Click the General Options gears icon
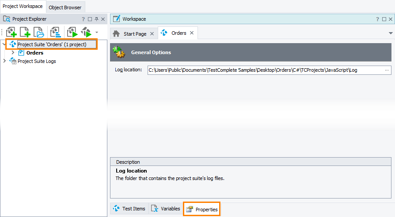The height and width of the screenshot is (217, 395). [x=119, y=52]
